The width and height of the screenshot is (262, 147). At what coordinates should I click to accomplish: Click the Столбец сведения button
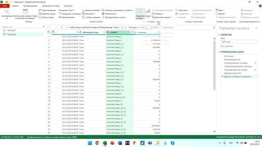91,17
